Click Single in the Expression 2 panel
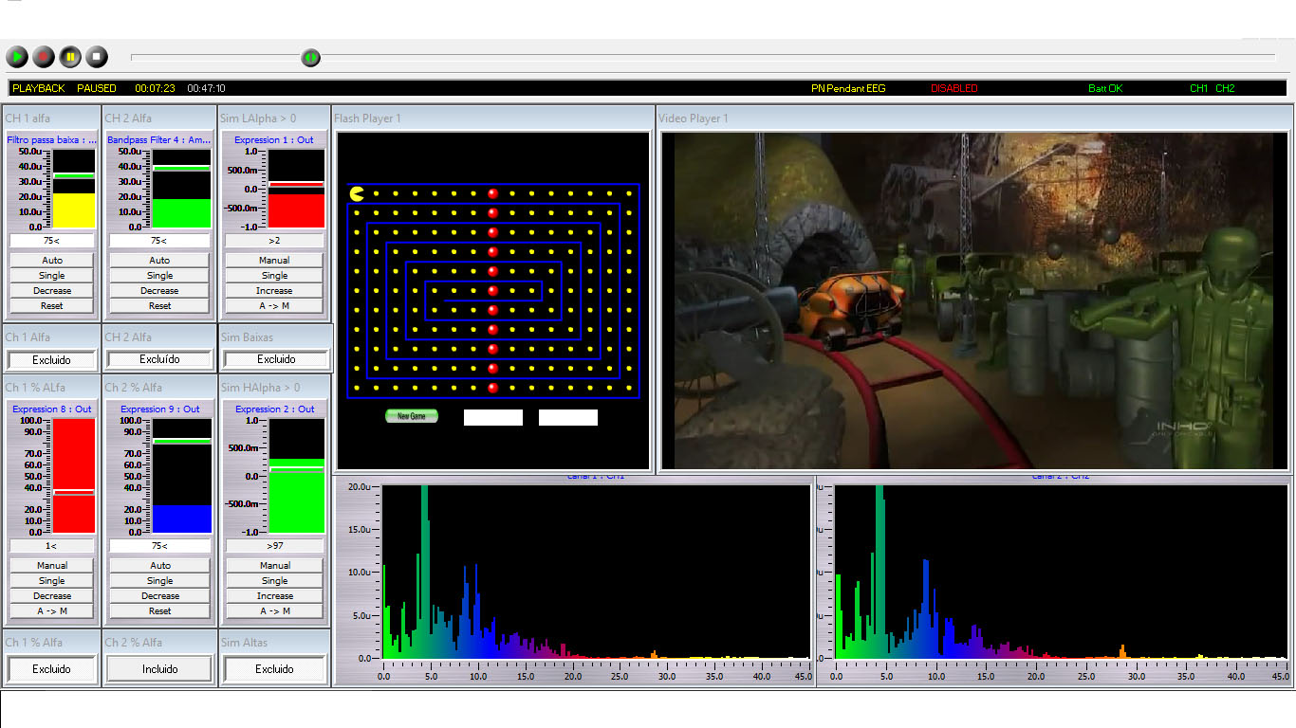Viewport: 1296px width, 728px height. point(274,580)
